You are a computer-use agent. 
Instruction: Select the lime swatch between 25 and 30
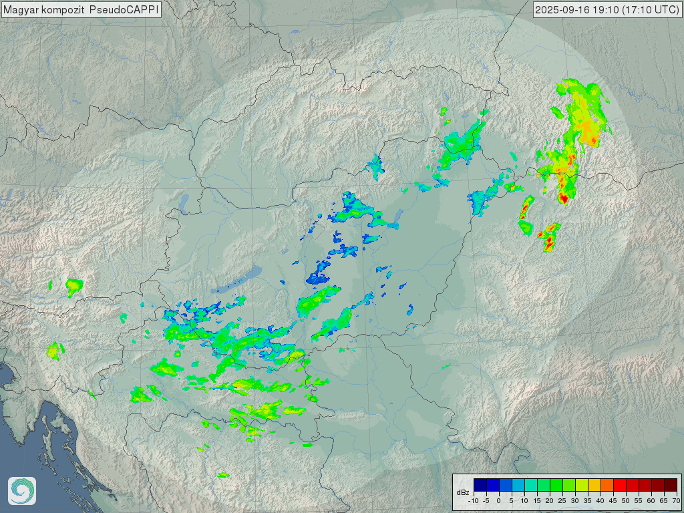pyautogui.click(x=569, y=485)
